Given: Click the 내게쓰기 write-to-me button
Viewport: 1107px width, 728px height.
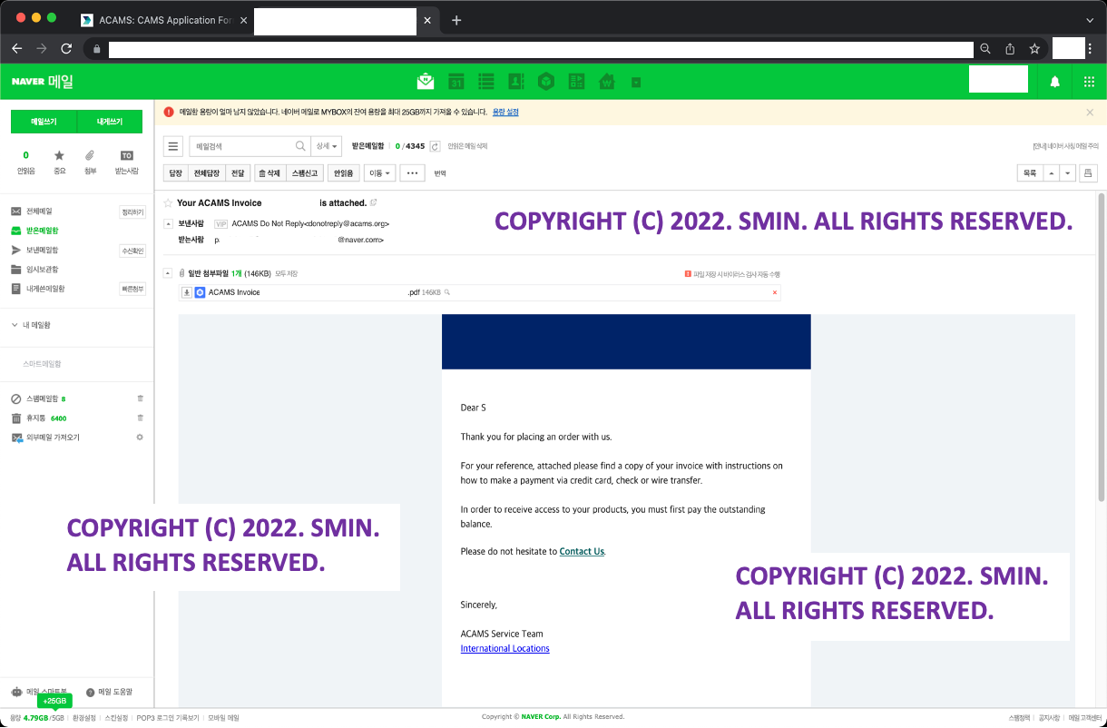Looking at the screenshot, I should click(x=110, y=122).
